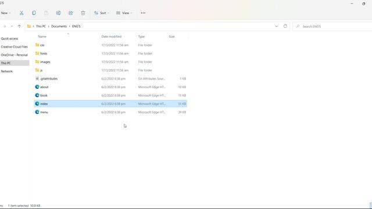
Task: Click Git Attributes Source type cell
Action: (152, 79)
